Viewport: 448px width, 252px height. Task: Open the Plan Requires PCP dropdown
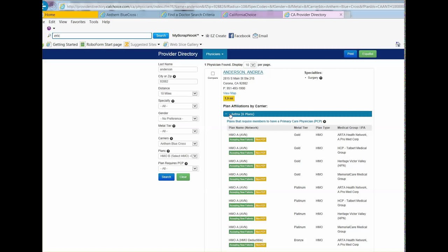pyautogui.click(x=178, y=169)
